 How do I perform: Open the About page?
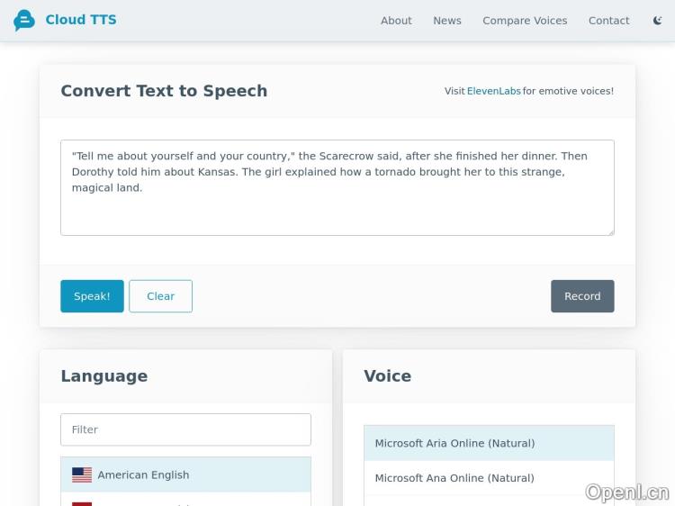point(396,21)
